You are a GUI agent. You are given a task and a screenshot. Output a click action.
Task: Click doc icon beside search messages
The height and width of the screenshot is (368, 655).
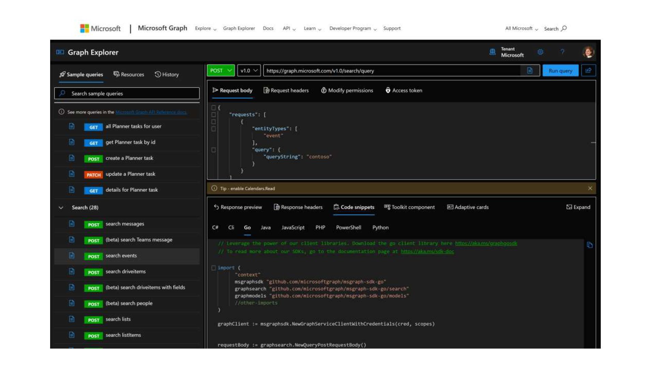point(72,224)
